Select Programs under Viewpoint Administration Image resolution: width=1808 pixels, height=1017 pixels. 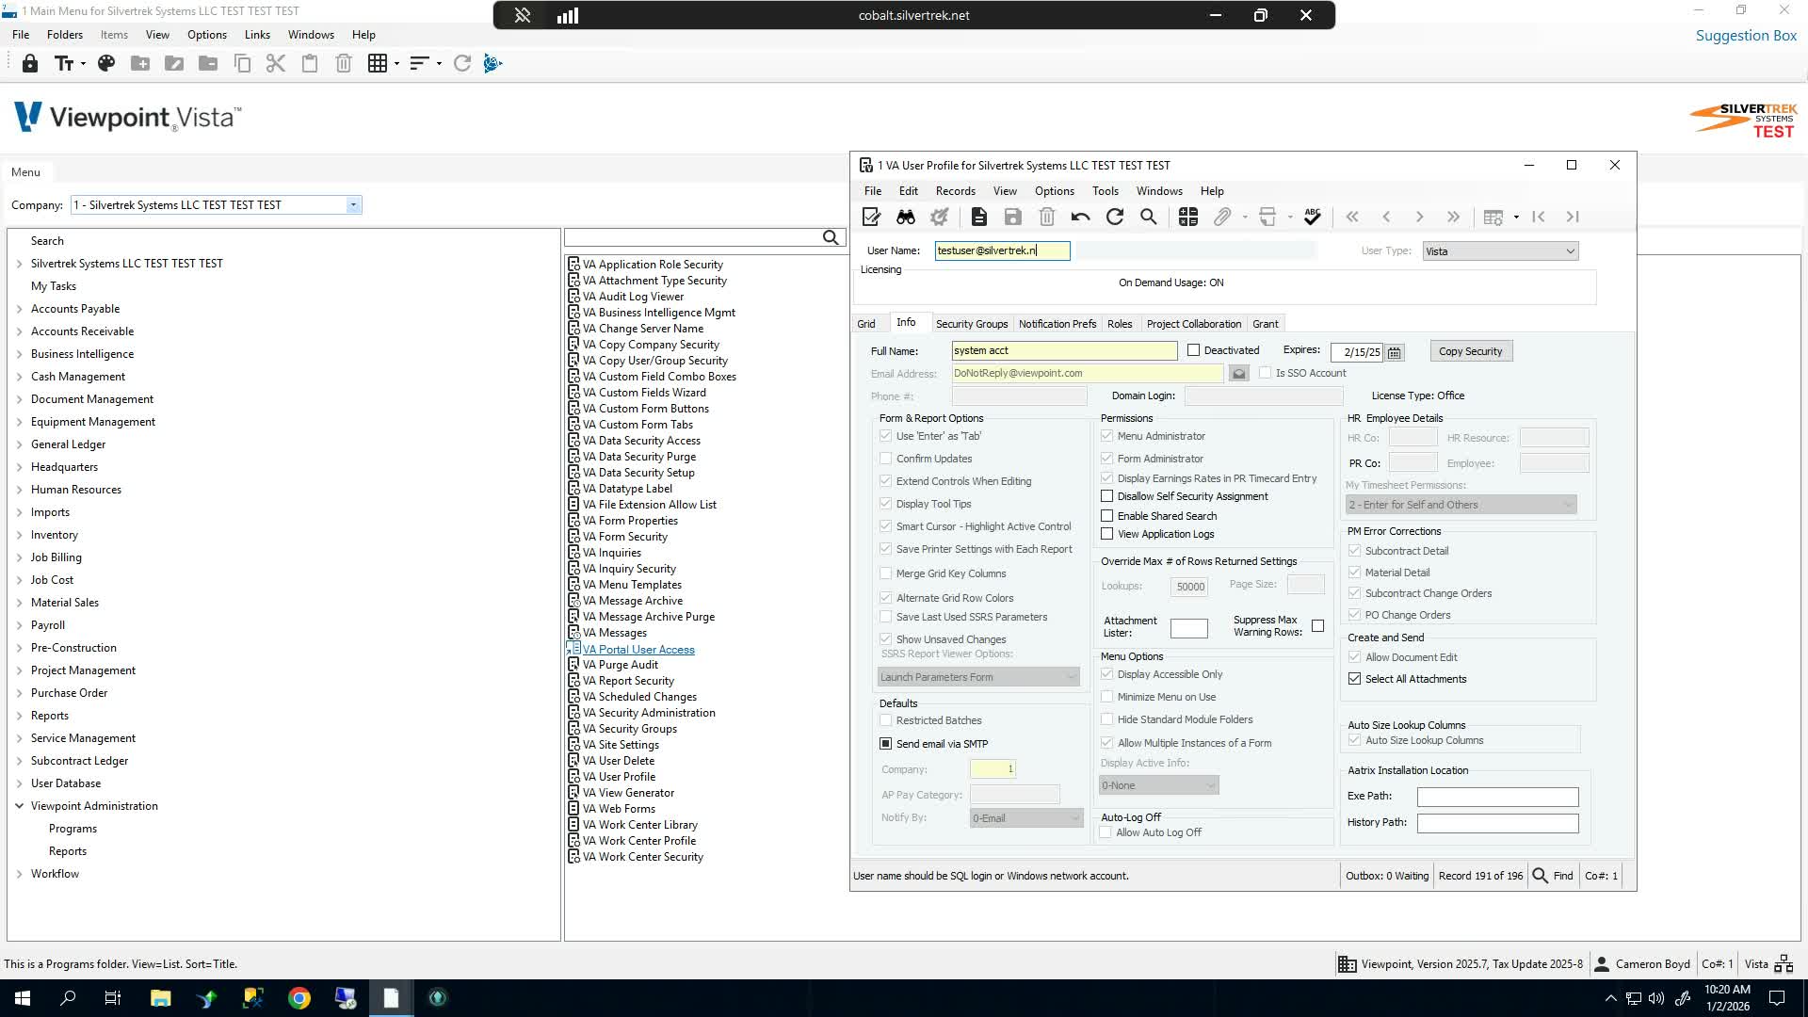tap(73, 829)
